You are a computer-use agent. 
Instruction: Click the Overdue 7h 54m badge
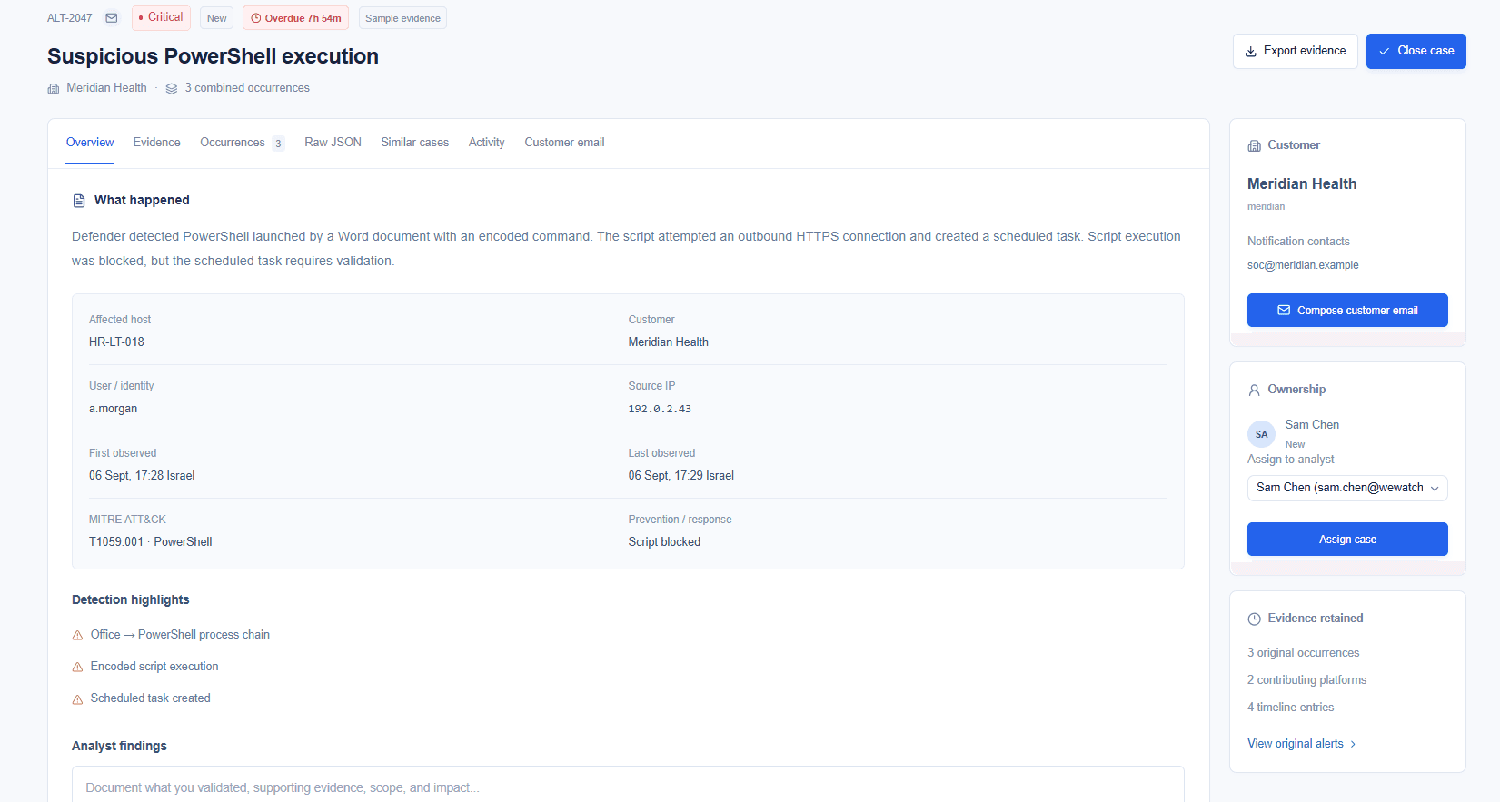click(295, 18)
